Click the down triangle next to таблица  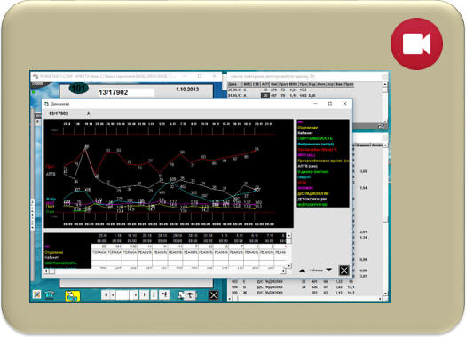point(329,270)
